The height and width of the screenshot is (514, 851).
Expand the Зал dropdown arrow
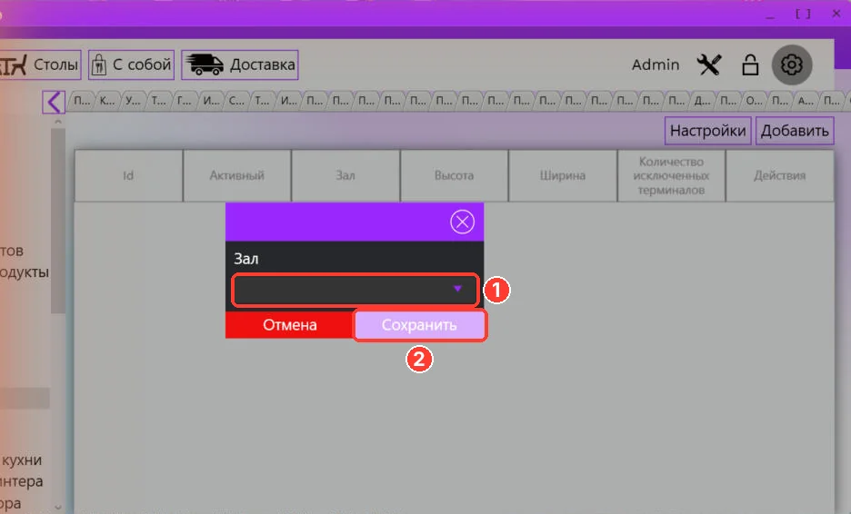(457, 289)
